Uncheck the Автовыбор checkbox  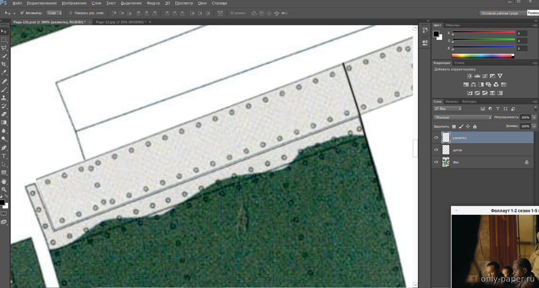click(x=22, y=13)
